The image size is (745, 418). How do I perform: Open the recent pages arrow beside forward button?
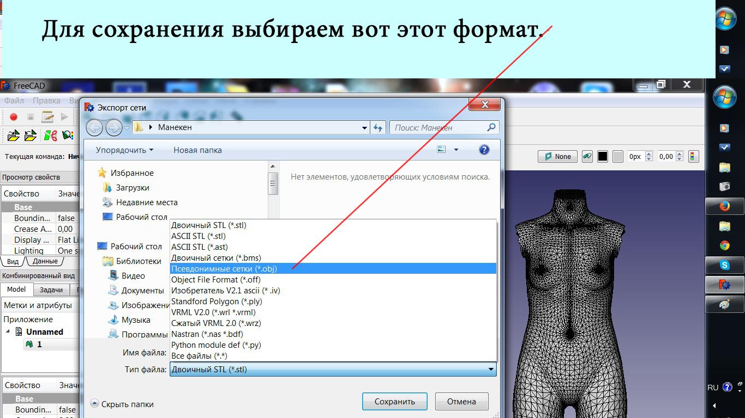[x=127, y=128]
